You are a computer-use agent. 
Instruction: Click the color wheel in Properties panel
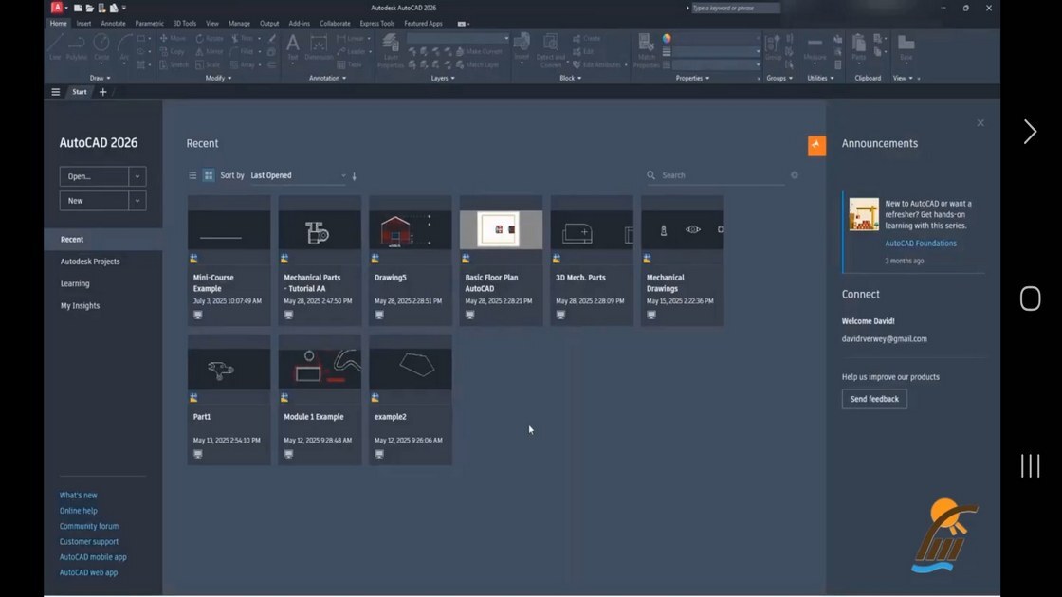[667, 39]
